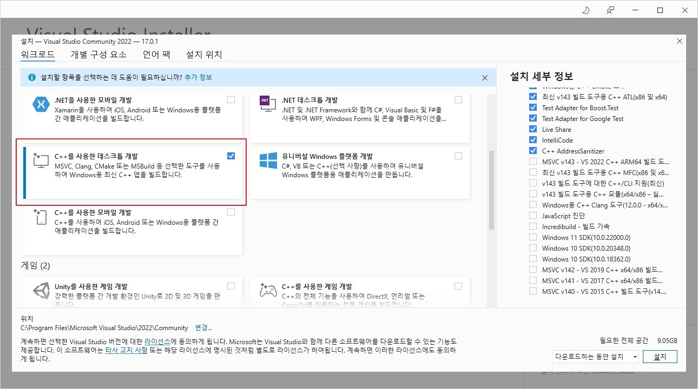Click the C++ desktop development monitor icon
698x389 pixels.
[41, 160]
